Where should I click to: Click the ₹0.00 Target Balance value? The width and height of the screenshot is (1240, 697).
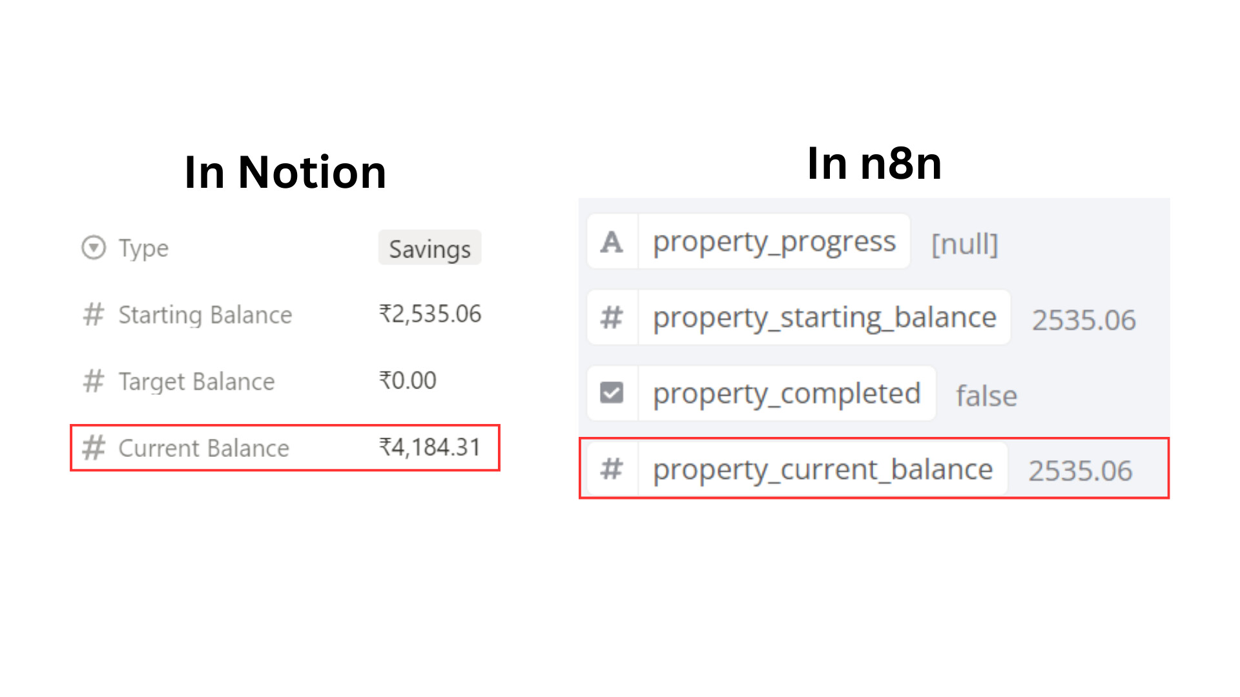408,381
